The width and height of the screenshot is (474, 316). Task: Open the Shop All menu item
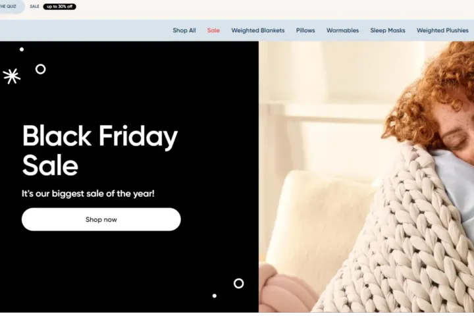tap(184, 30)
